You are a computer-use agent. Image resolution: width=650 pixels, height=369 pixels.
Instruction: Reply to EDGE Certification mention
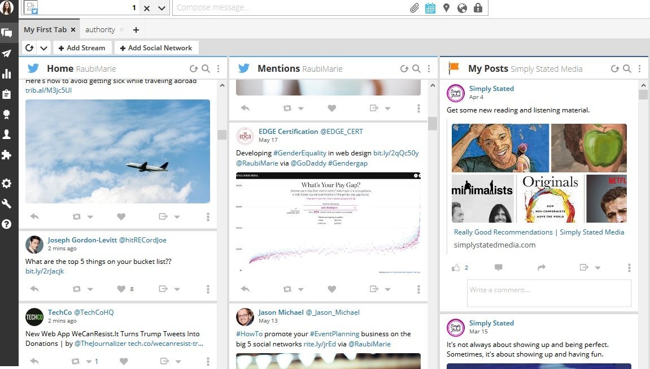point(245,289)
